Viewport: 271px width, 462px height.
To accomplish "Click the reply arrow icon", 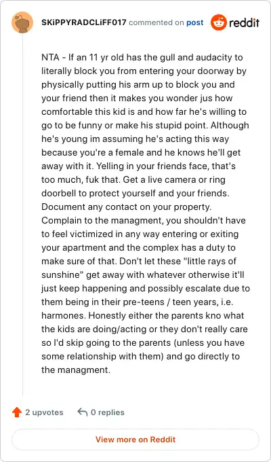I will [82, 412].
